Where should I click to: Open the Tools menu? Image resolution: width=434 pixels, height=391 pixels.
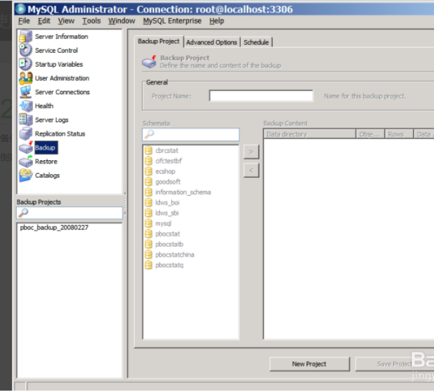[x=92, y=21]
